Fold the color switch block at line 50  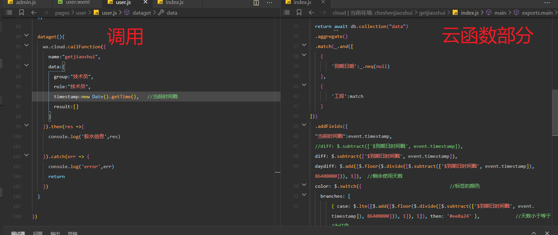[x=304, y=185]
